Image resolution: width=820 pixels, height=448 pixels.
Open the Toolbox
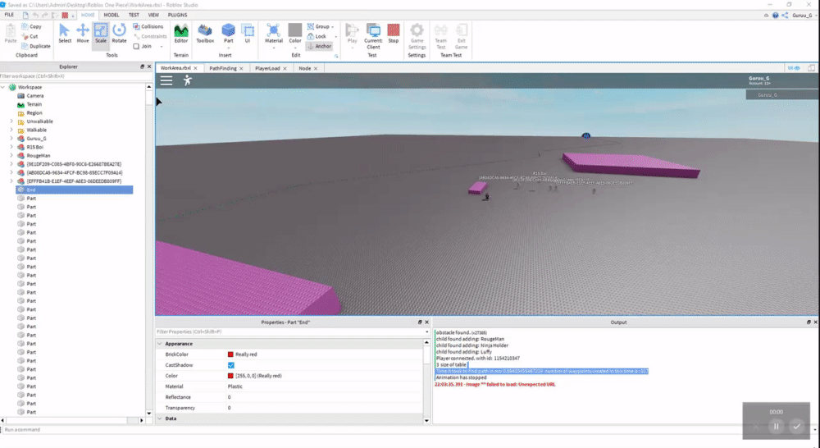[x=205, y=34]
